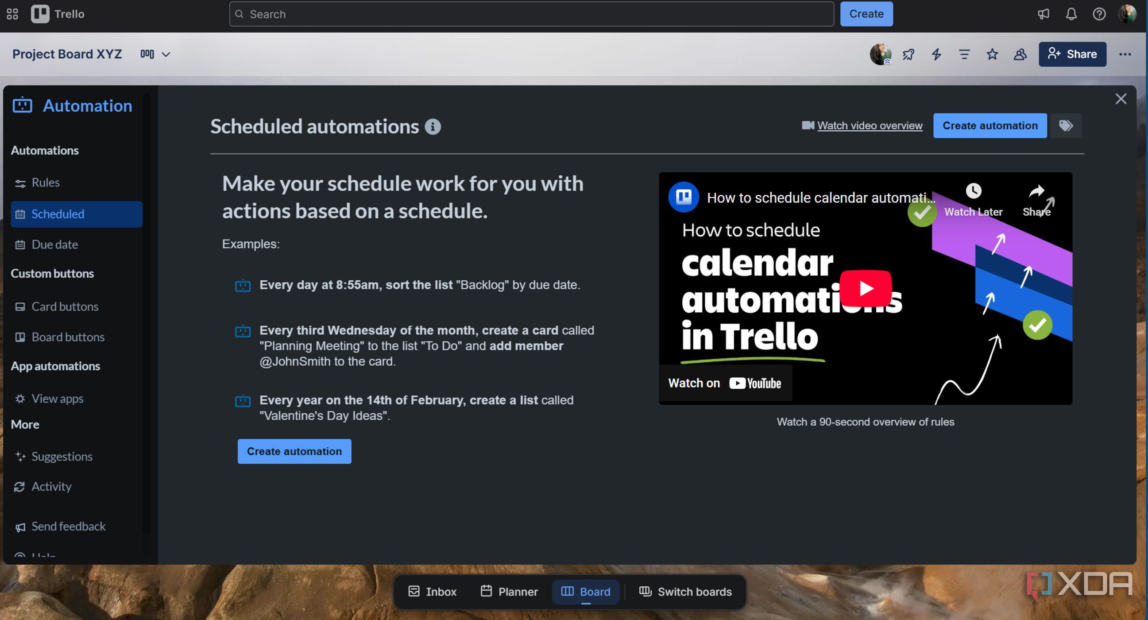
Task: Click the Watch on YouTube button
Action: pos(725,384)
